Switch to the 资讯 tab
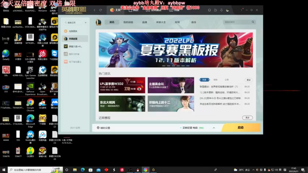Image resolution: width=308 pixels, height=173 pixels. pyautogui.click(x=112, y=22)
